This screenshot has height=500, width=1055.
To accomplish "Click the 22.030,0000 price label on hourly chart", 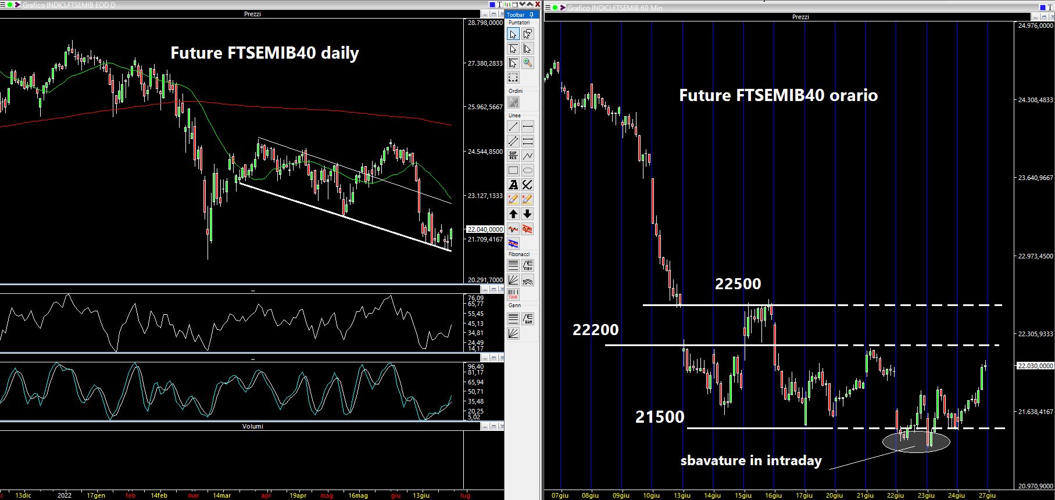I will tap(1035, 366).
